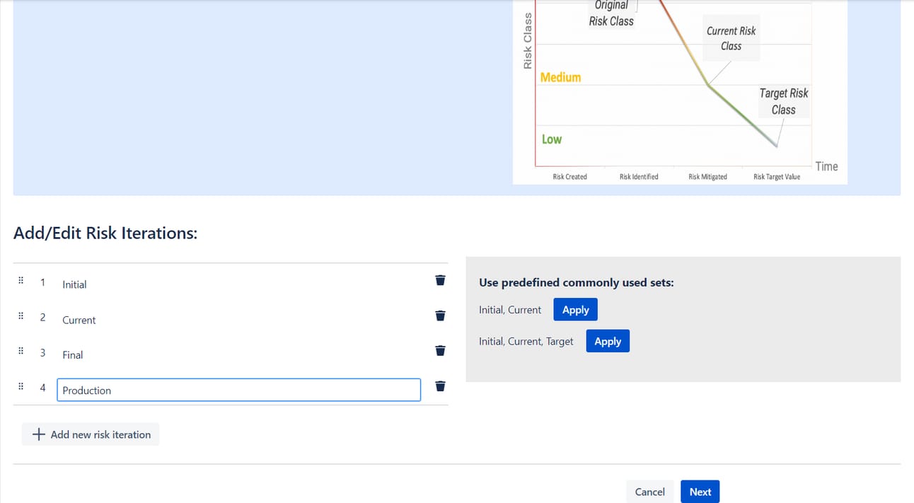Screen dimensions: 914x503
Task: Click the Risk Identified axis label
Action: pyautogui.click(x=639, y=177)
